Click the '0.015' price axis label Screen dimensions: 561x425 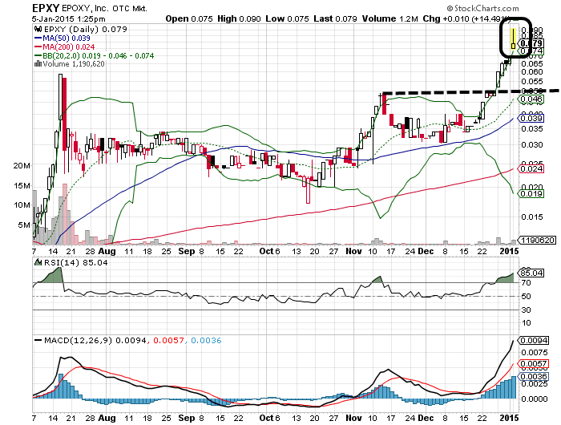click(531, 217)
